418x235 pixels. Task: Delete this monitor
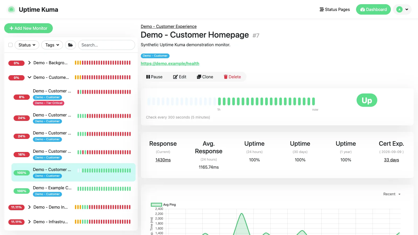(232, 77)
